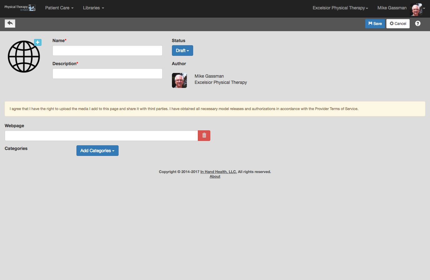430x280 pixels.
Task: Open In Hand Health, LLC link
Action: pos(218,172)
